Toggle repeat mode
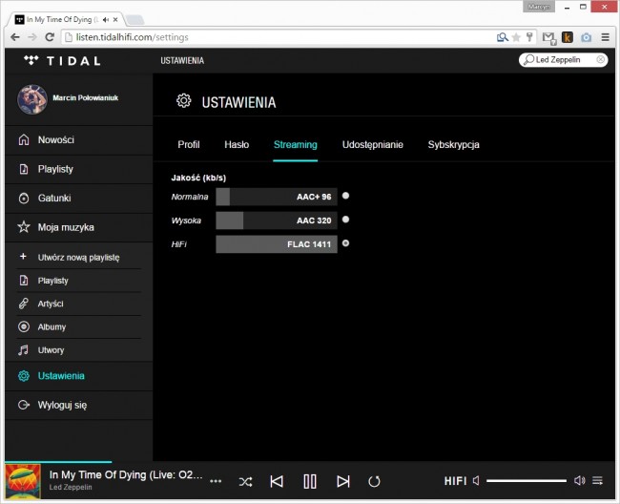This screenshot has height=504, width=620. pyautogui.click(x=374, y=481)
